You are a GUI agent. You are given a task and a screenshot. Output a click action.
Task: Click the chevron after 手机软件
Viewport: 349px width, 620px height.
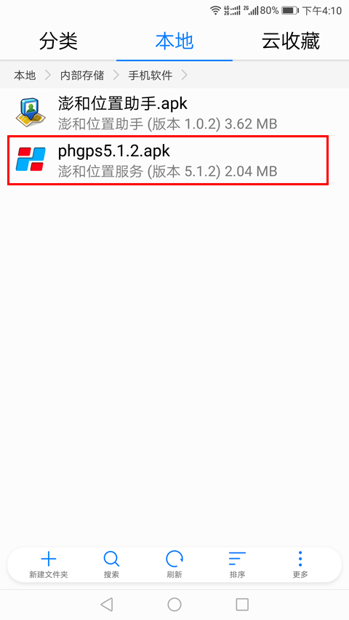point(185,75)
